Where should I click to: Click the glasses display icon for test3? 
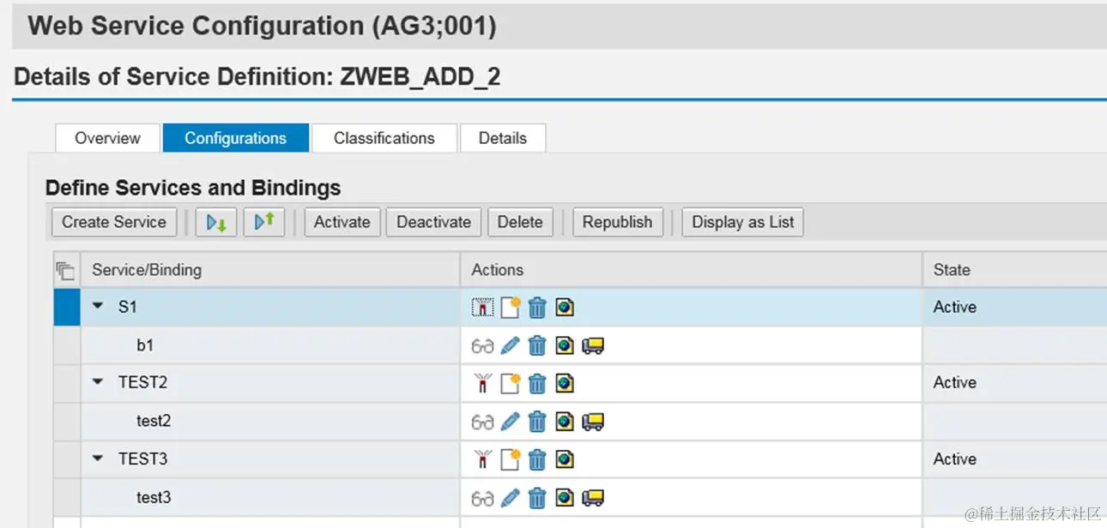[483, 498]
